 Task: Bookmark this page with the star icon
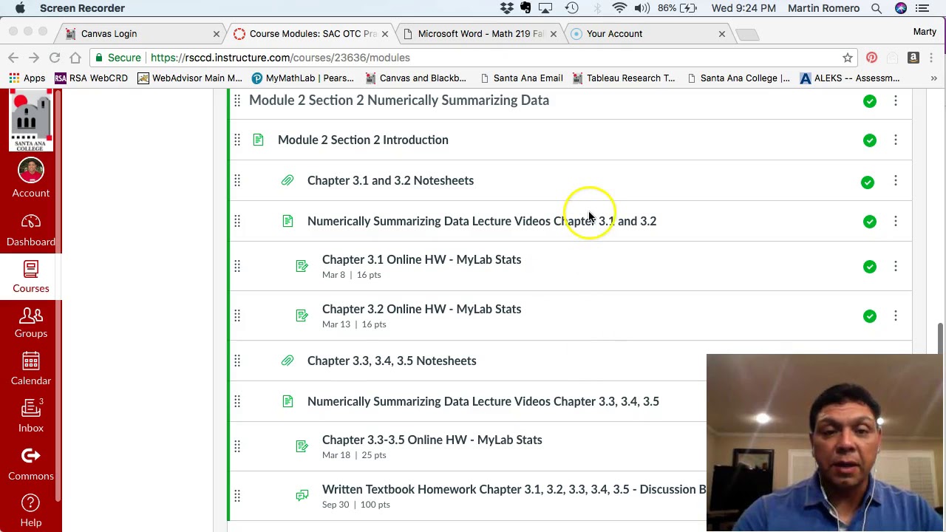pyautogui.click(x=848, y=58)
